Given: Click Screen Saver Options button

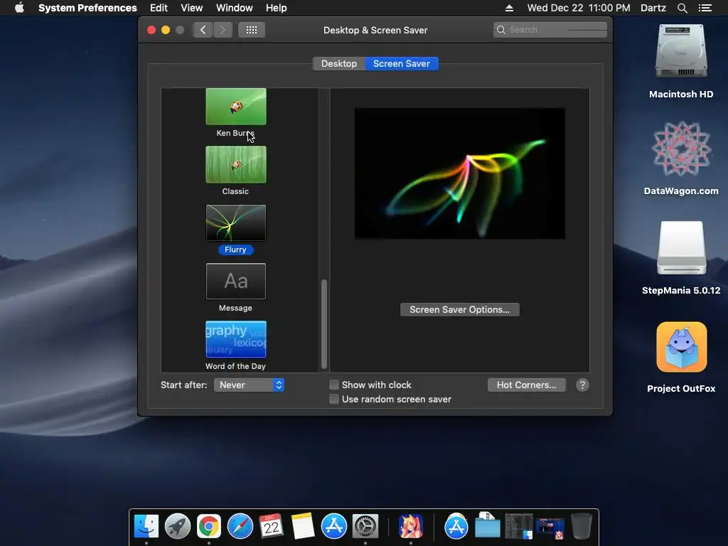Looking at the screenshot, I should click(x=460, y=310).
